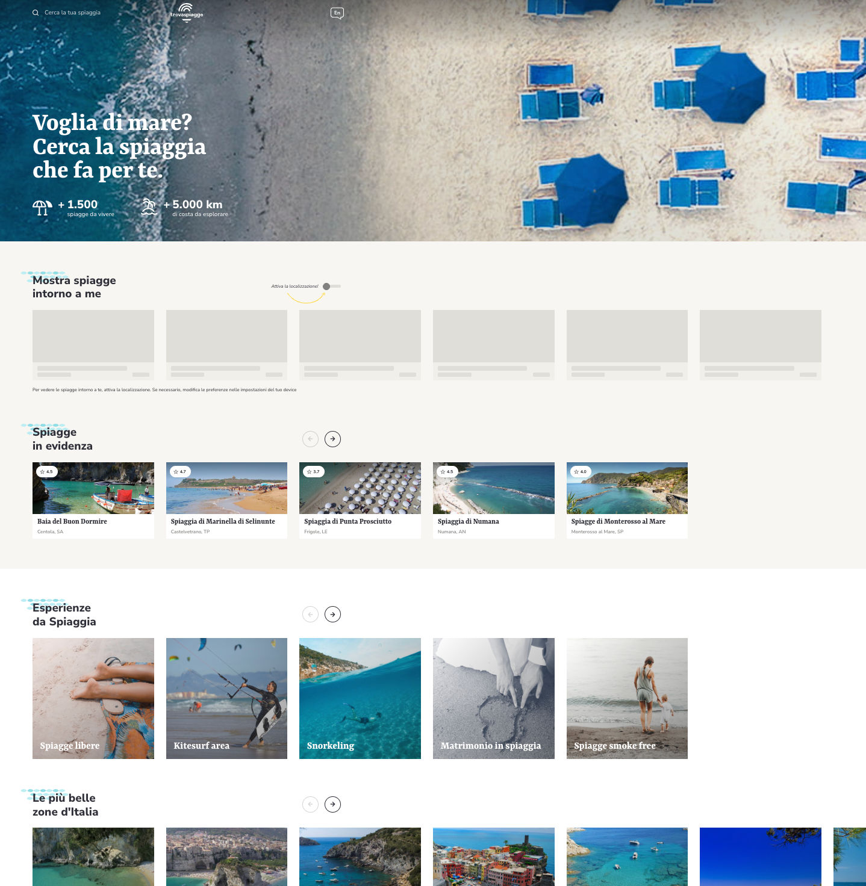
Task: Click the island icon beside +5.000 km
Action: [149, 207]
